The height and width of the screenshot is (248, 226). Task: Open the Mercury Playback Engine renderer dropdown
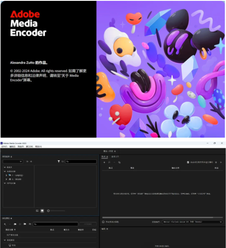point(192,222)
